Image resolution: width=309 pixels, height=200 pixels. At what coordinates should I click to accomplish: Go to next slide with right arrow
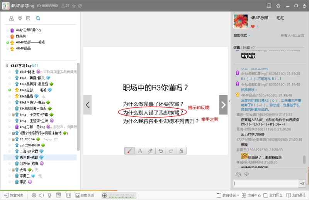[223, 105]
